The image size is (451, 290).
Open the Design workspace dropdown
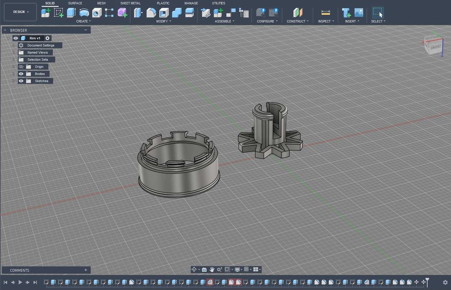point(20,12)
